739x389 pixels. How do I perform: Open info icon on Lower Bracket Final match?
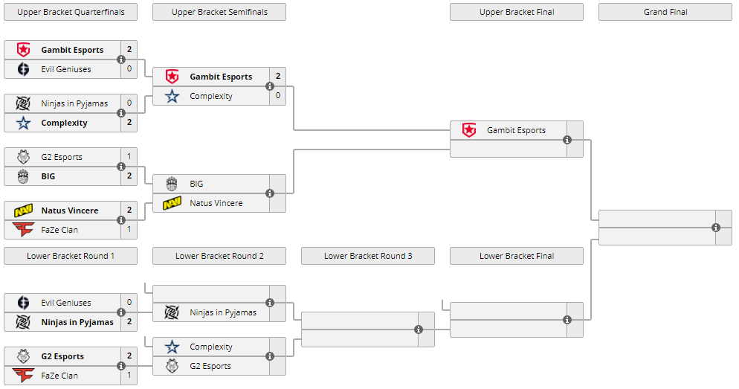point(567,320)
